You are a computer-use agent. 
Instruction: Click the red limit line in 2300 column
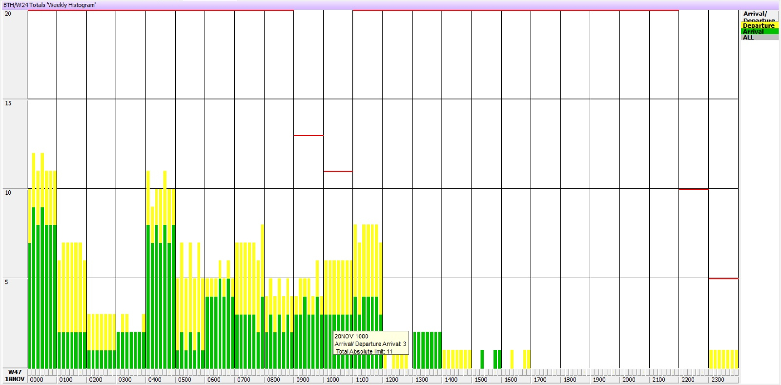(x=723, y=278)
